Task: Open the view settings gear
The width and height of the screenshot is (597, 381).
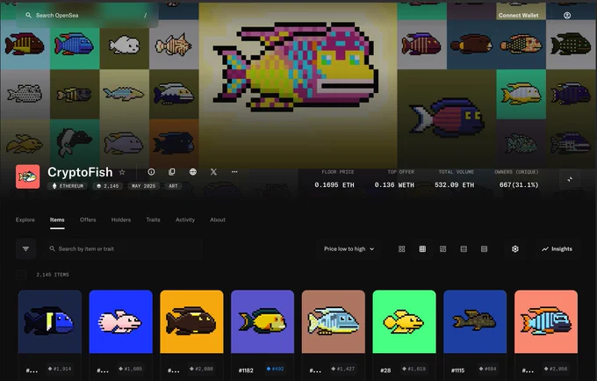Action: (515, 249)
